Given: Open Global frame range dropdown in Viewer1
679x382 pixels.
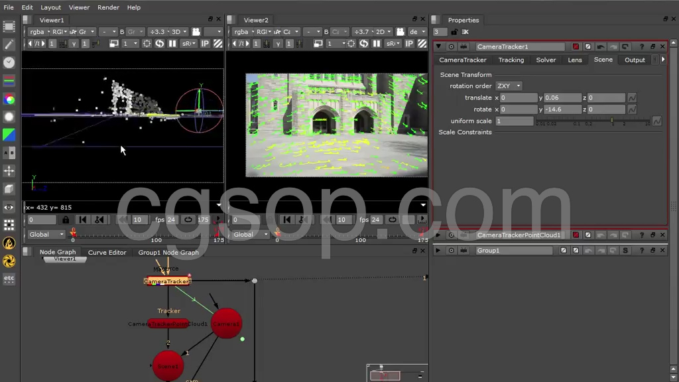Looking at the screenshot, I should [x=46, y=234].
